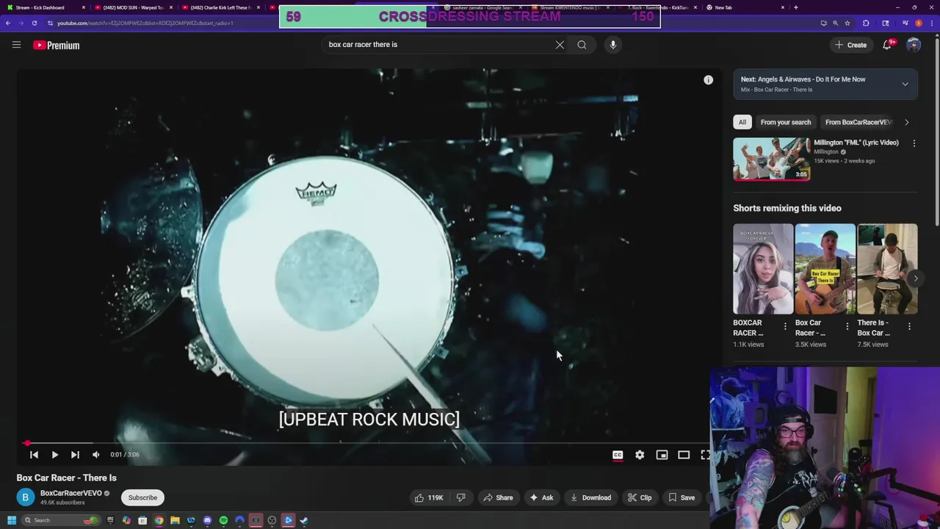The height and width of the screenshot is (529, 940).
Task: Switch to New Tab browser tab
Action: click(x=744, y=7)
